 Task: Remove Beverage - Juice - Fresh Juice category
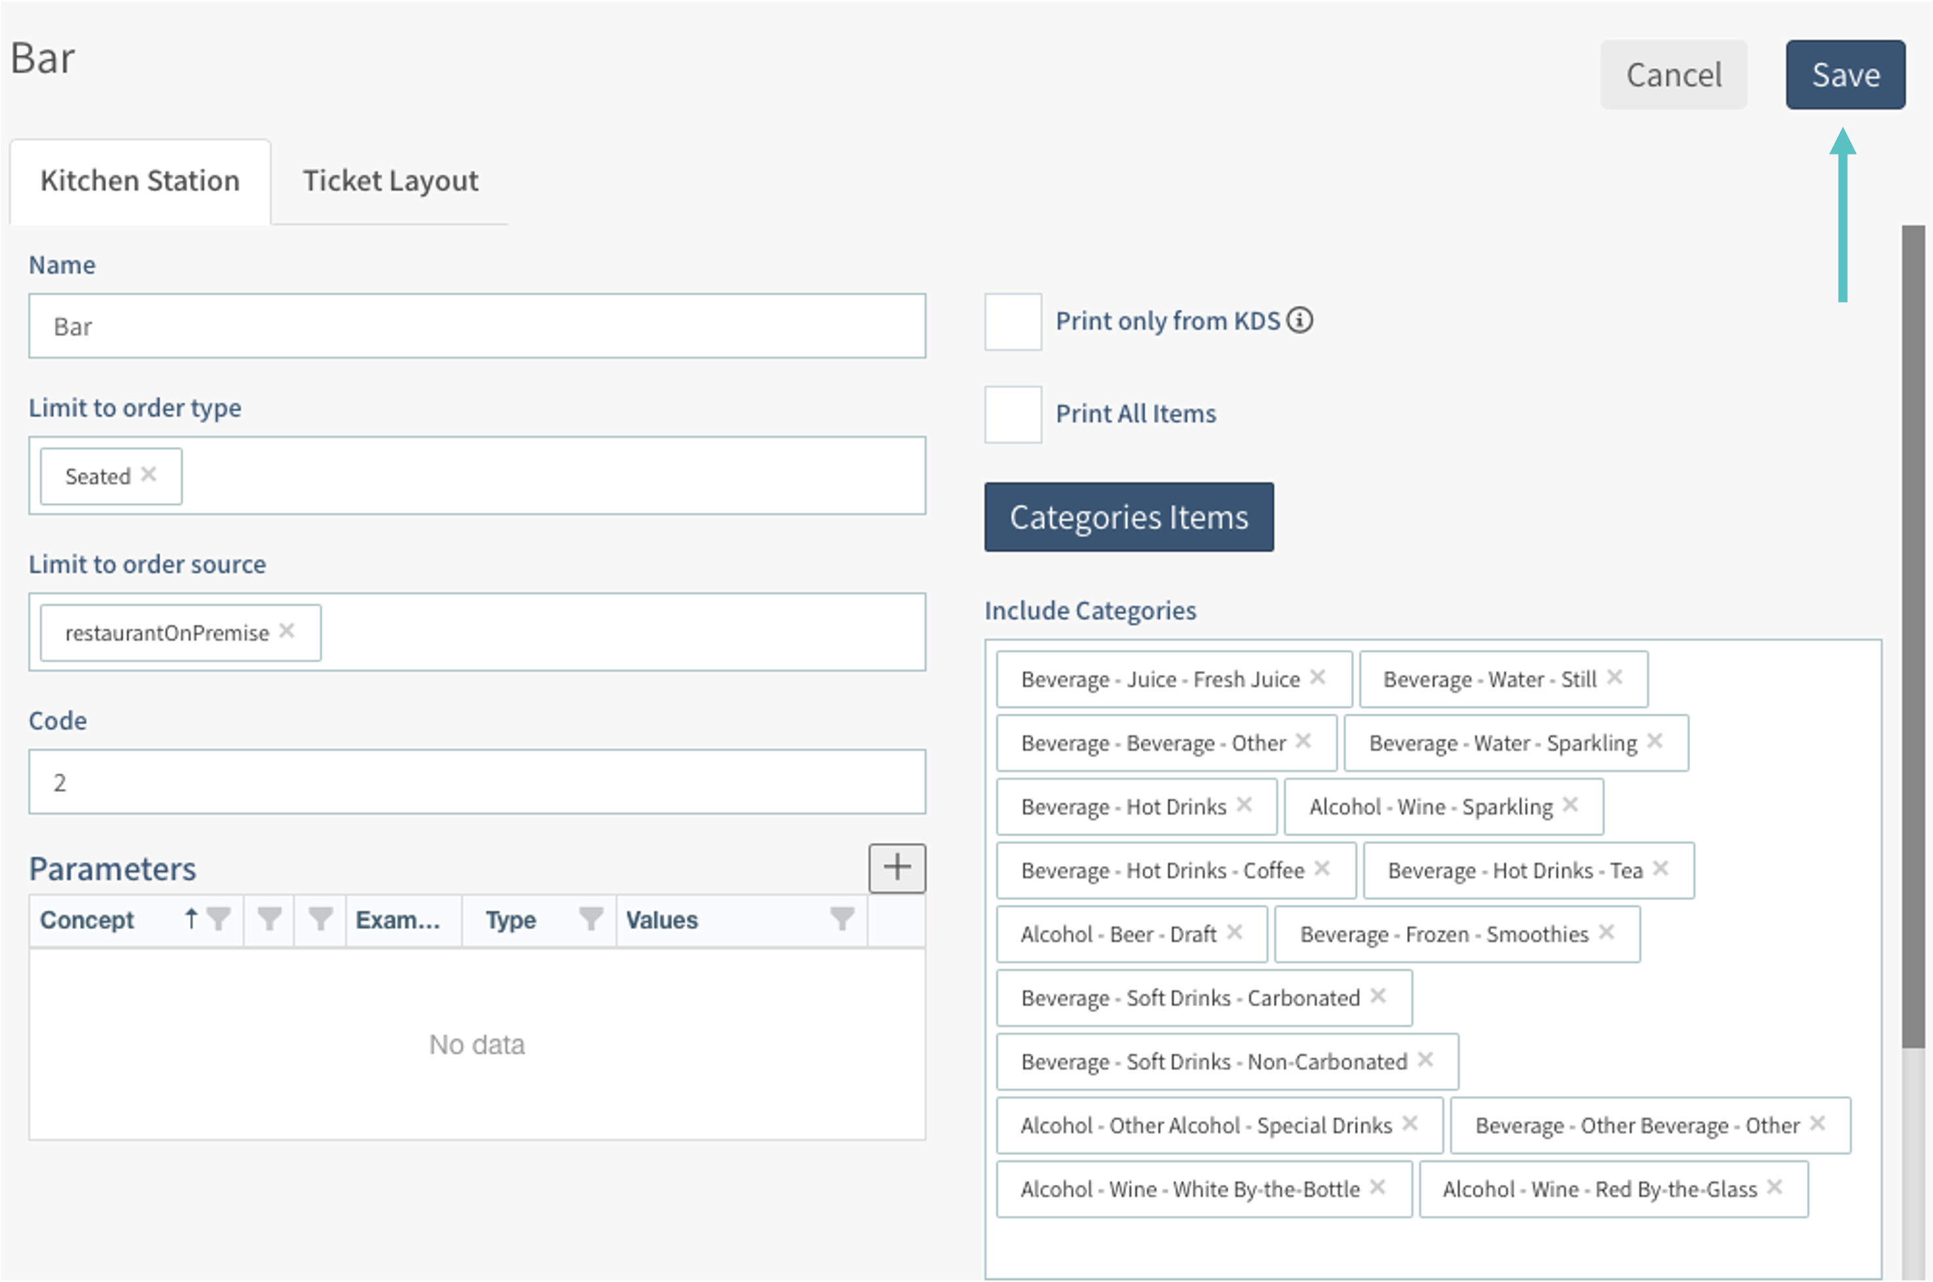1317,677
